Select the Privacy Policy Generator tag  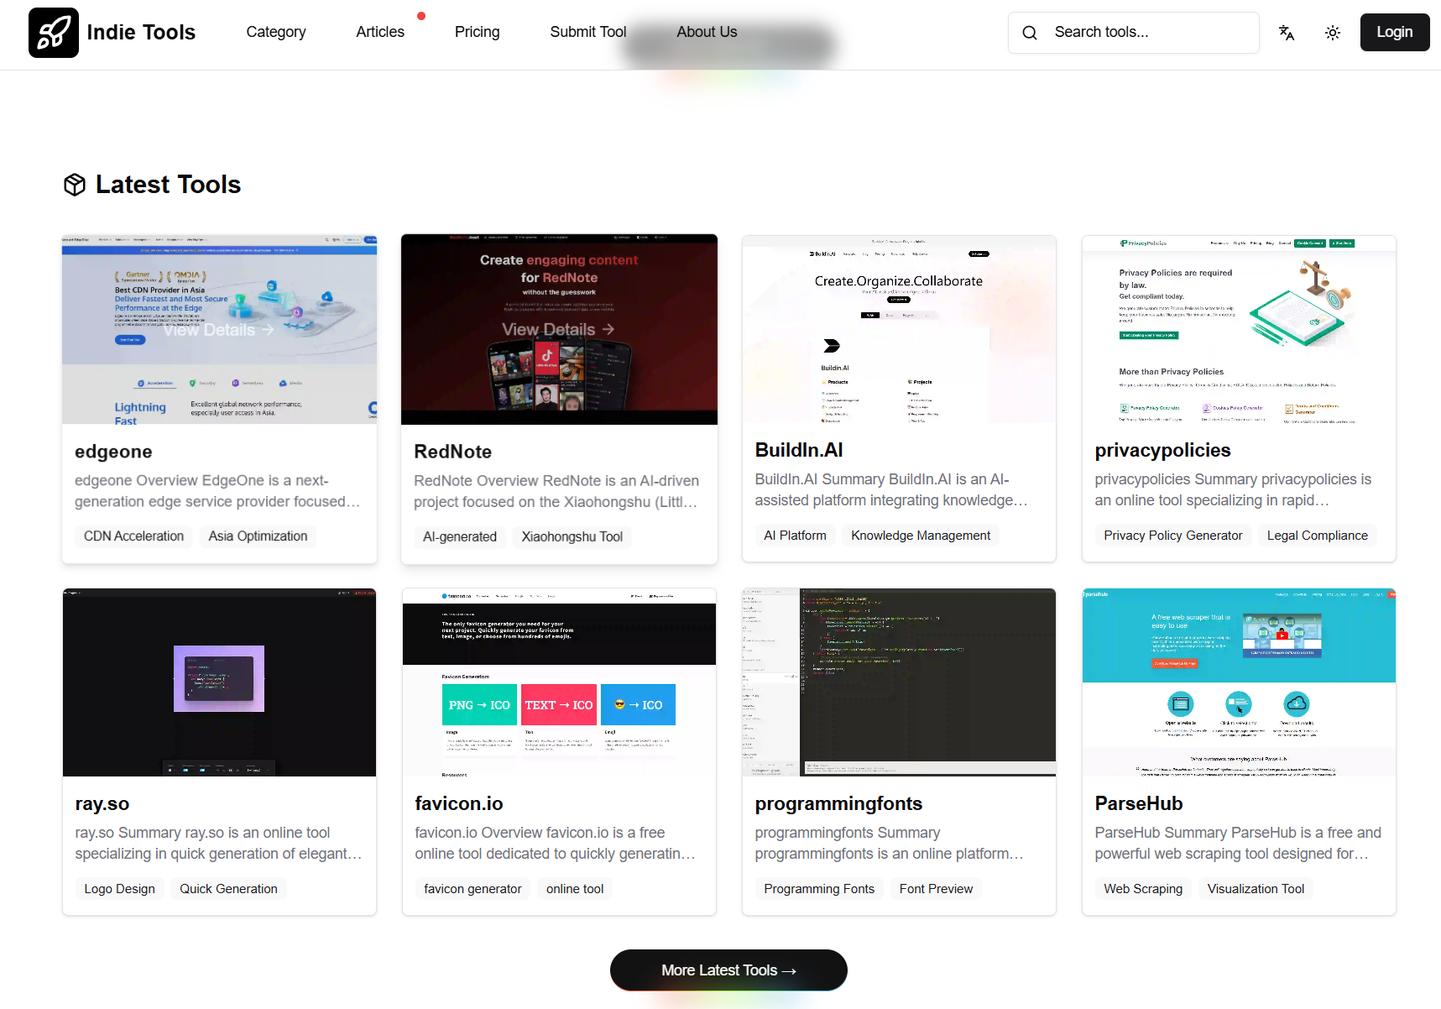(x=1172, y=536)
